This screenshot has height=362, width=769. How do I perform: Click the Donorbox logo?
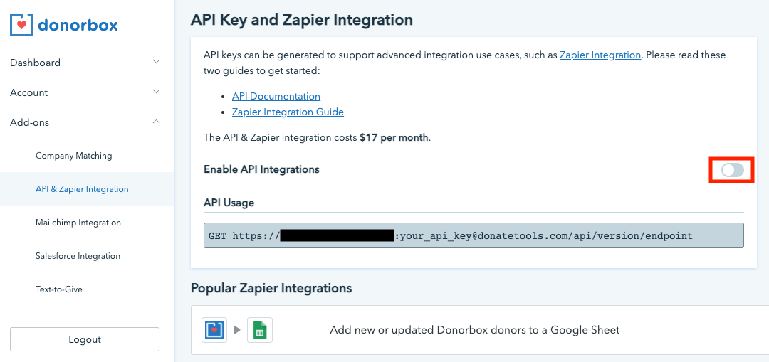pos(64,24)
